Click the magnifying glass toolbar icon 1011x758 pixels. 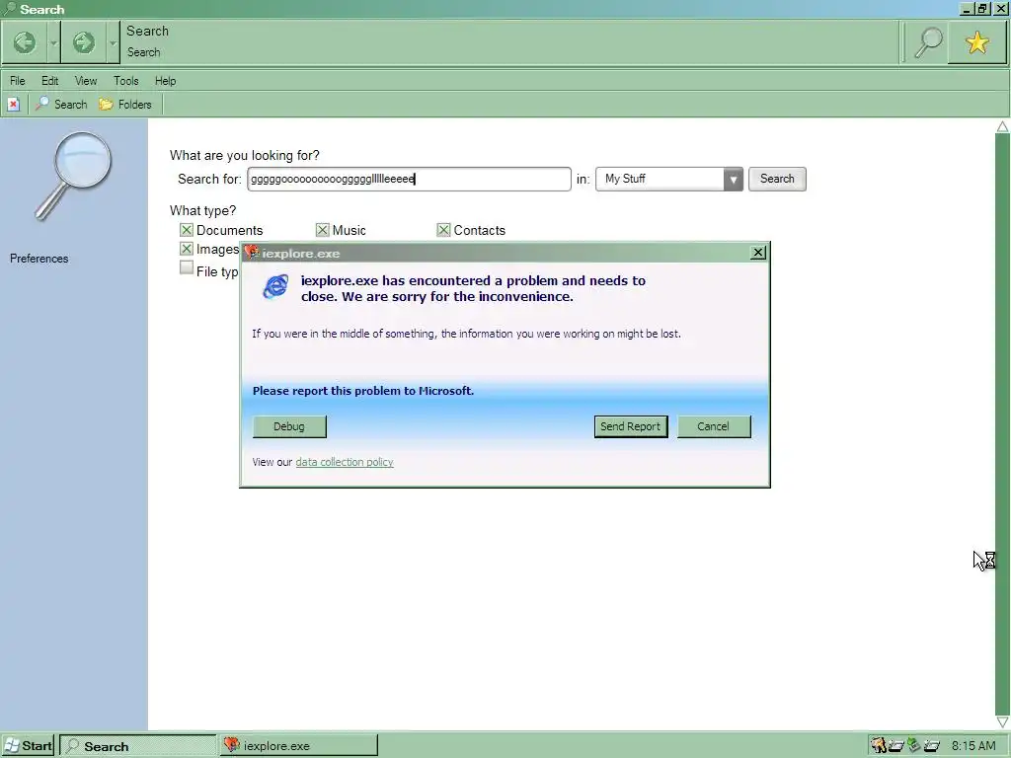coord(927,42)
